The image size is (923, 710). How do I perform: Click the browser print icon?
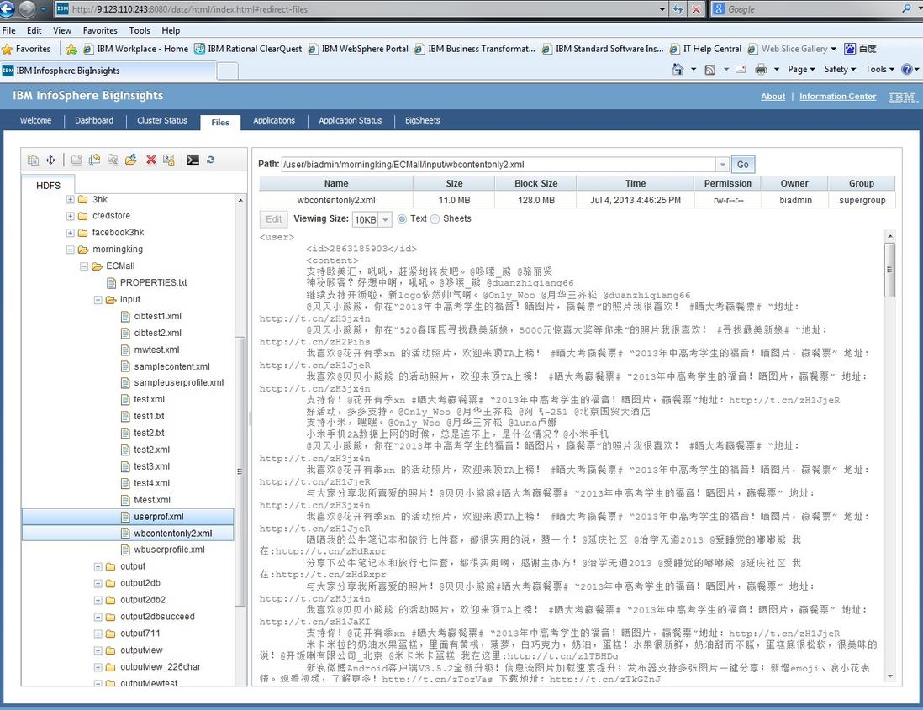761,70
